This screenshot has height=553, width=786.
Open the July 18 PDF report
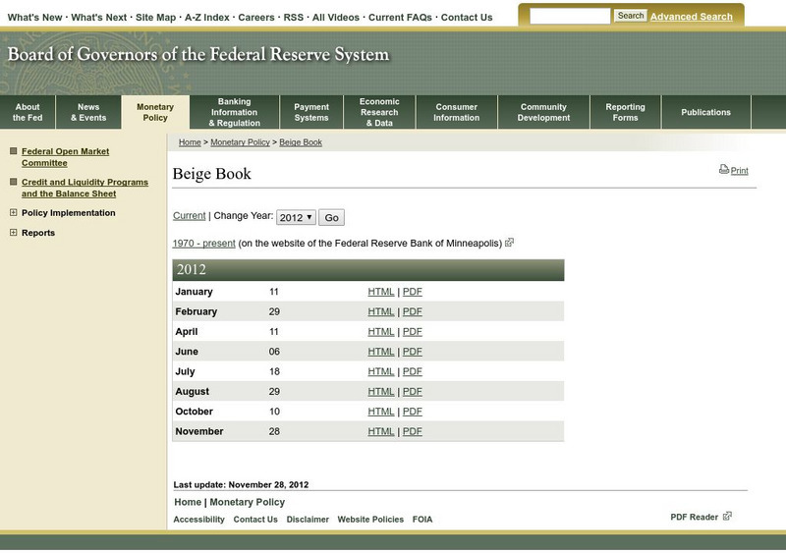click(412, 371)
